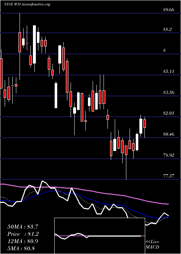The image size is (181, 254).
Task: Click the 'Price : 81.2' reading
Action: pyautogui.click(x=23, y=234)
